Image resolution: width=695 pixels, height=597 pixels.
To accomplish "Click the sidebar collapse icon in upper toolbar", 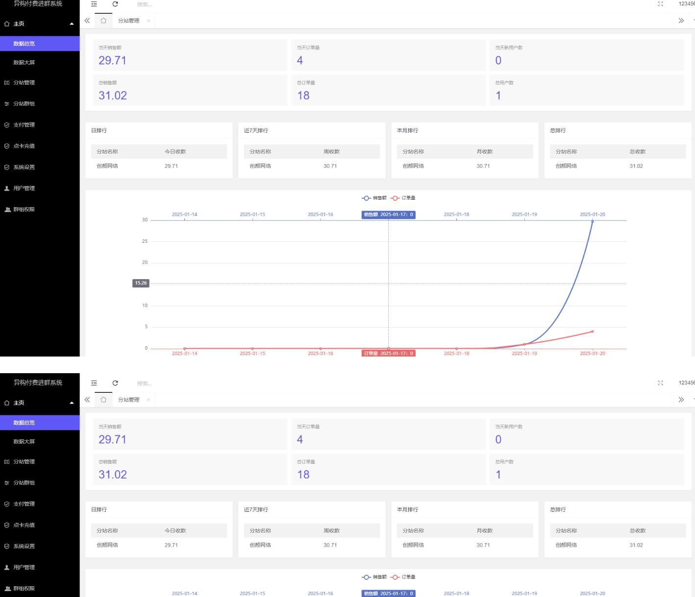I will [94, 4].
